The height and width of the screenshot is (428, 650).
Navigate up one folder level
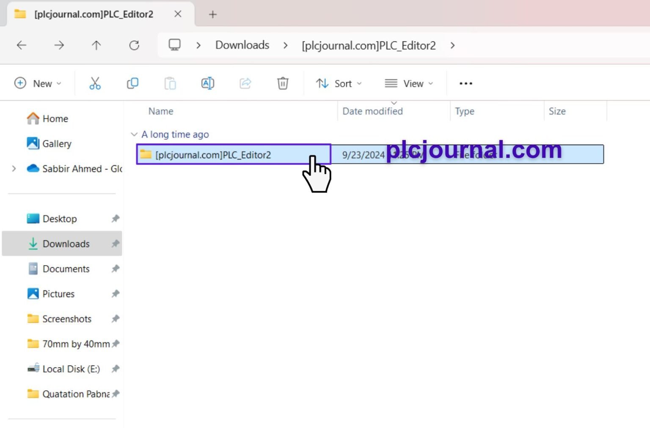(x=96, y=45)
